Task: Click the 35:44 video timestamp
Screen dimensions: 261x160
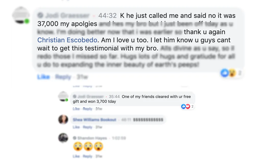Action: pos(114,97)
